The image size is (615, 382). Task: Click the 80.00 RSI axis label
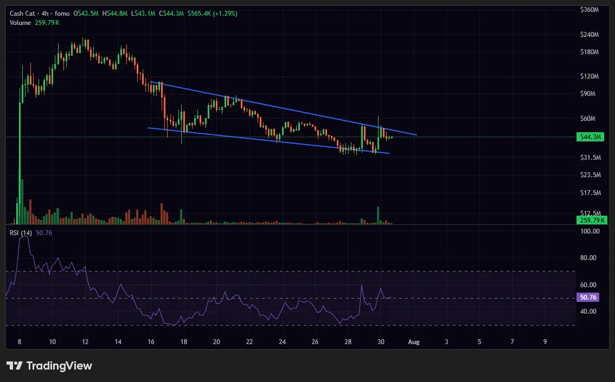588,258
